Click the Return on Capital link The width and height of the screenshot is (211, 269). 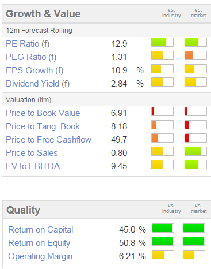coord(41,230)
